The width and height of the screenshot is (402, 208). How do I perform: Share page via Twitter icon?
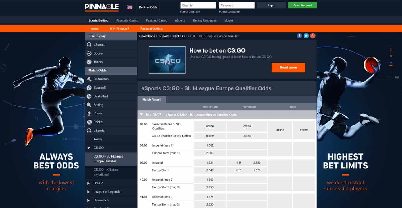tap(306, 36)
